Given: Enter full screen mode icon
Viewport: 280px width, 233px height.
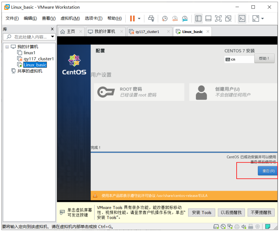Looking at the screenshot, I should pos(218,18).
